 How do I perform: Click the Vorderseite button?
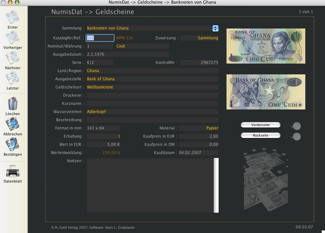click(x=261, y=125)
